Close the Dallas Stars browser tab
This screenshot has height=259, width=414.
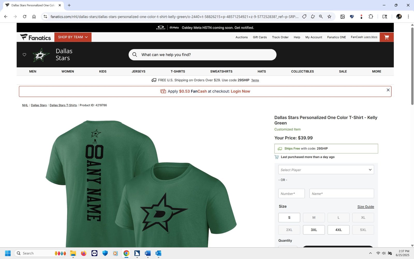coord(60,5)
